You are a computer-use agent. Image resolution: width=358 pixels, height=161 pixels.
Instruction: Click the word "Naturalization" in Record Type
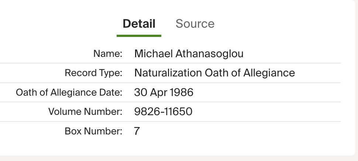click(x=168, y=73)
